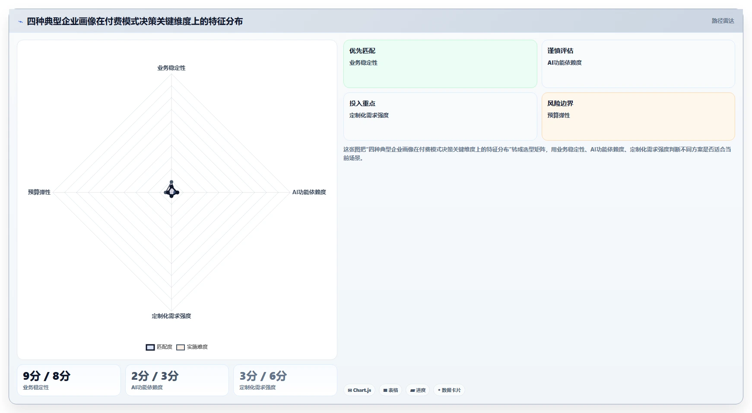This screenshot has height=413, width=752.
Task: Click the 预算弹性 radar axis label
Action: click(39, 192)
